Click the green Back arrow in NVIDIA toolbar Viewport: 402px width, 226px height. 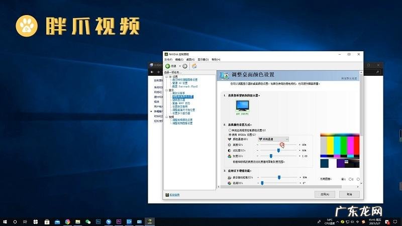168,66
